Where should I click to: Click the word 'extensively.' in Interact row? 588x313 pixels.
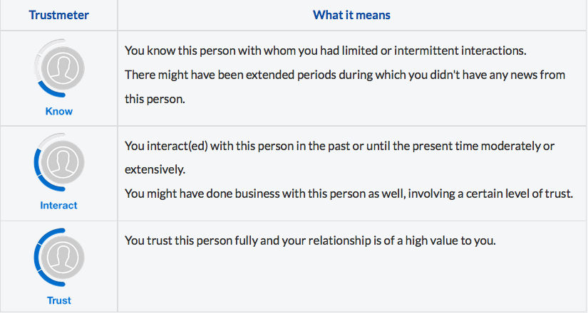155,169
